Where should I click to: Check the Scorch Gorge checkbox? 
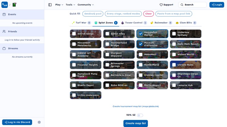[74, 34]
